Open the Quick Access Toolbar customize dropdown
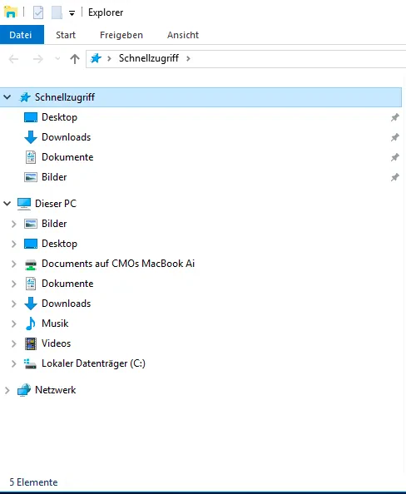406x494 pixels. click(x=72, y=13)
